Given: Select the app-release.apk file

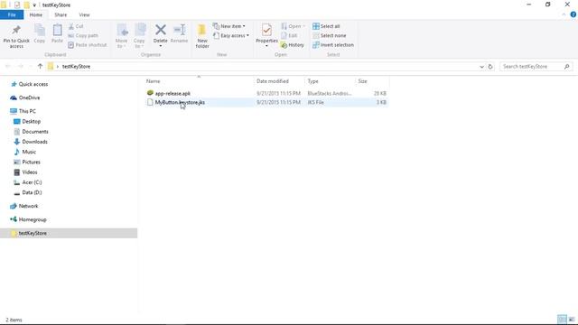Looking at the screenshot, I should tap(172, 94).
